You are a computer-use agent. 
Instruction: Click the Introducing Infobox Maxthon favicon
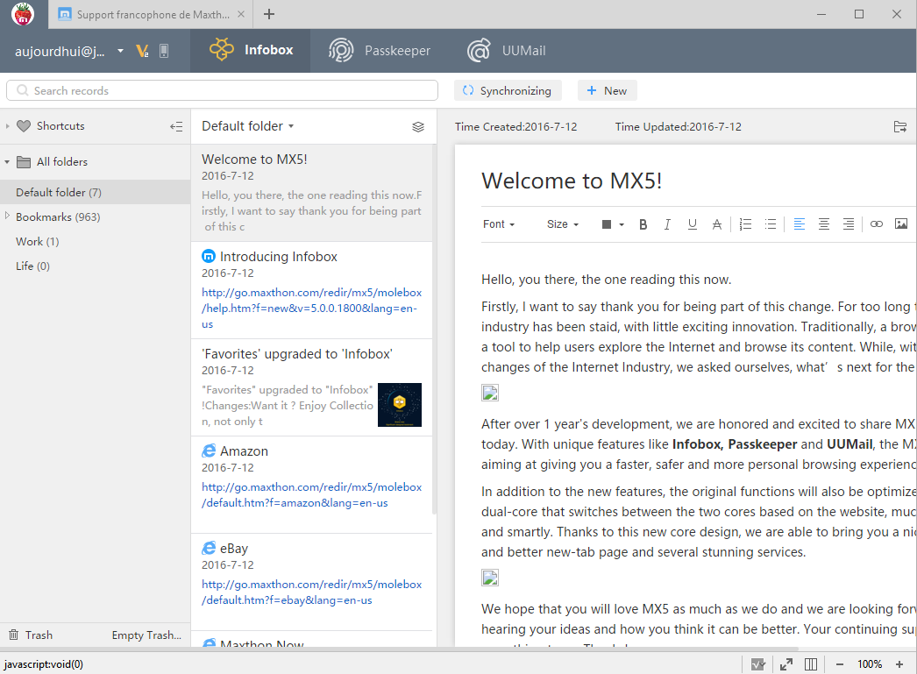click(208, 256)
